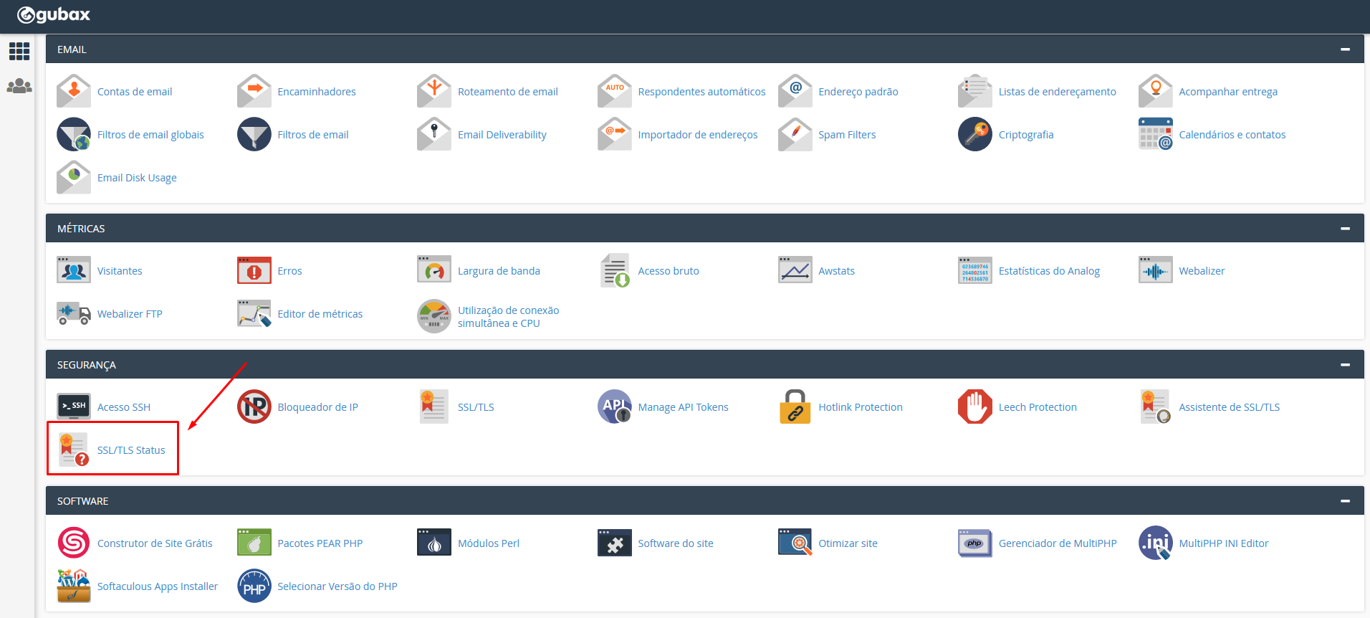Open the Selecionar Versão do PHP link
The image size is (1370, 618).
337,586
